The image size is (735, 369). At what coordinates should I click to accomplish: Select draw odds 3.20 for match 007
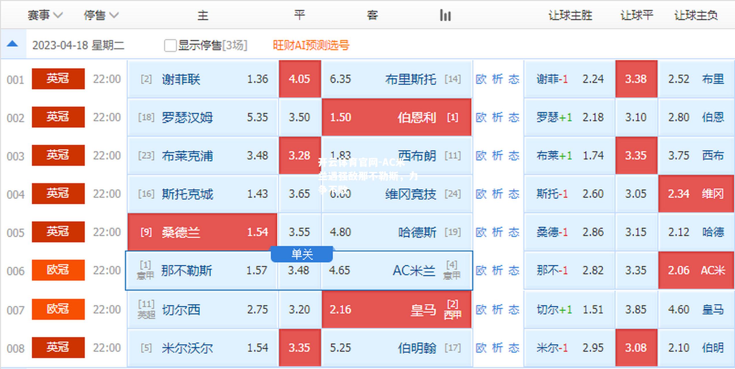point(300,309)
